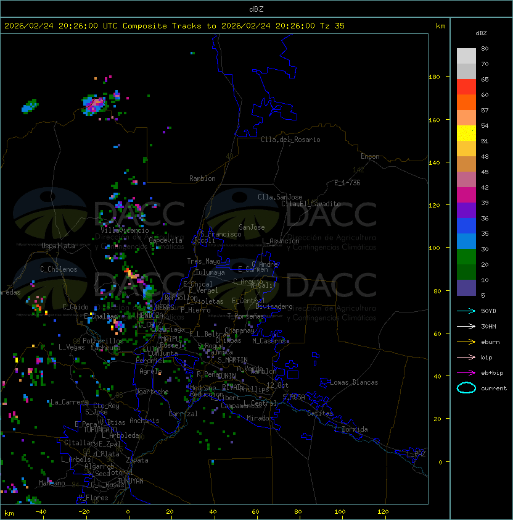
Task: Click the 'Anchoris' map label
Action: click(144, 421)
